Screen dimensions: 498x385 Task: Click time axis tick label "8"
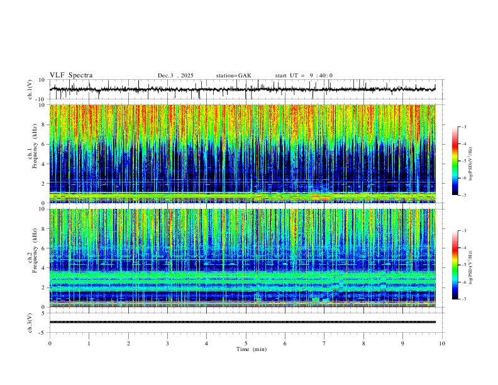[x=363, y=343]
